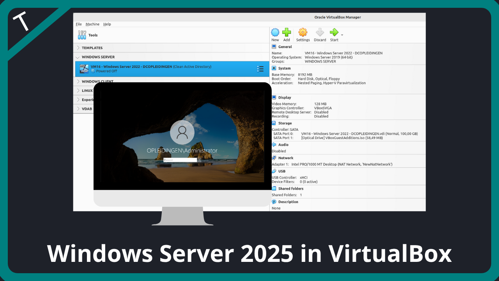The image size is (499, 281).
Task: Open the Machine menu
Action: click(92, 24)
